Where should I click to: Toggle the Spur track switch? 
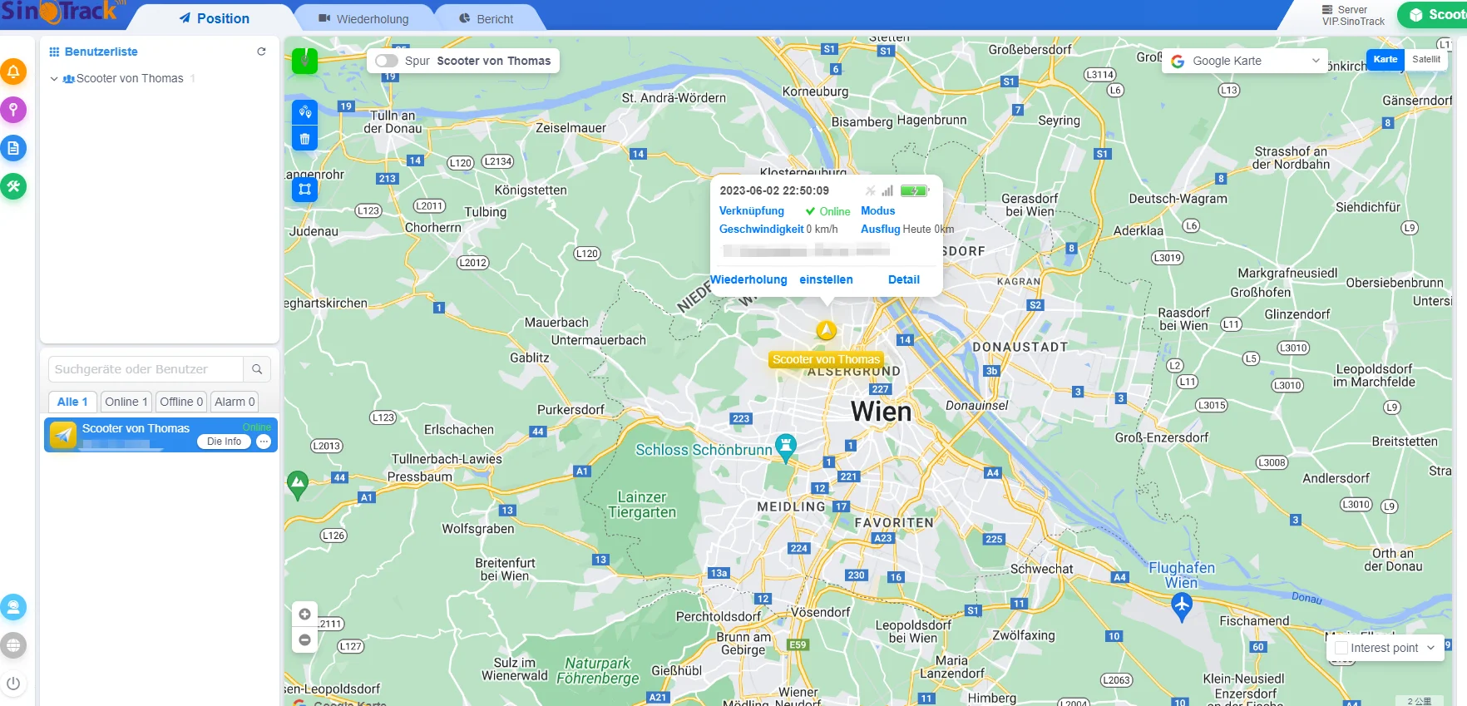click(386, 61)
